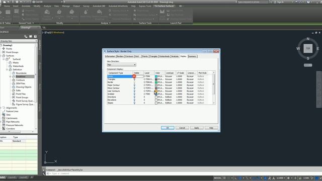Image resolution: width=322 pixels, height=181 pixels.
Task: Click the Toolspace panel-view icon beside help
Action: click(x=31, y=37)
